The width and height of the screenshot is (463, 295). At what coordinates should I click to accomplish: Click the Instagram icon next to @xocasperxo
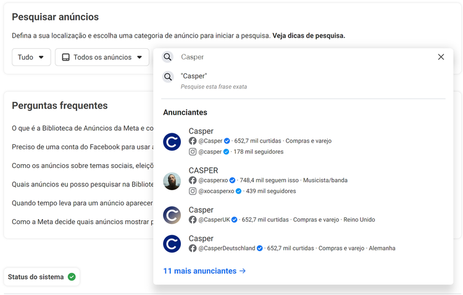point(193,191)
